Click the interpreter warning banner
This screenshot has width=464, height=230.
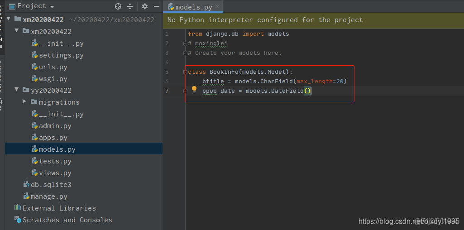[313, 20]
